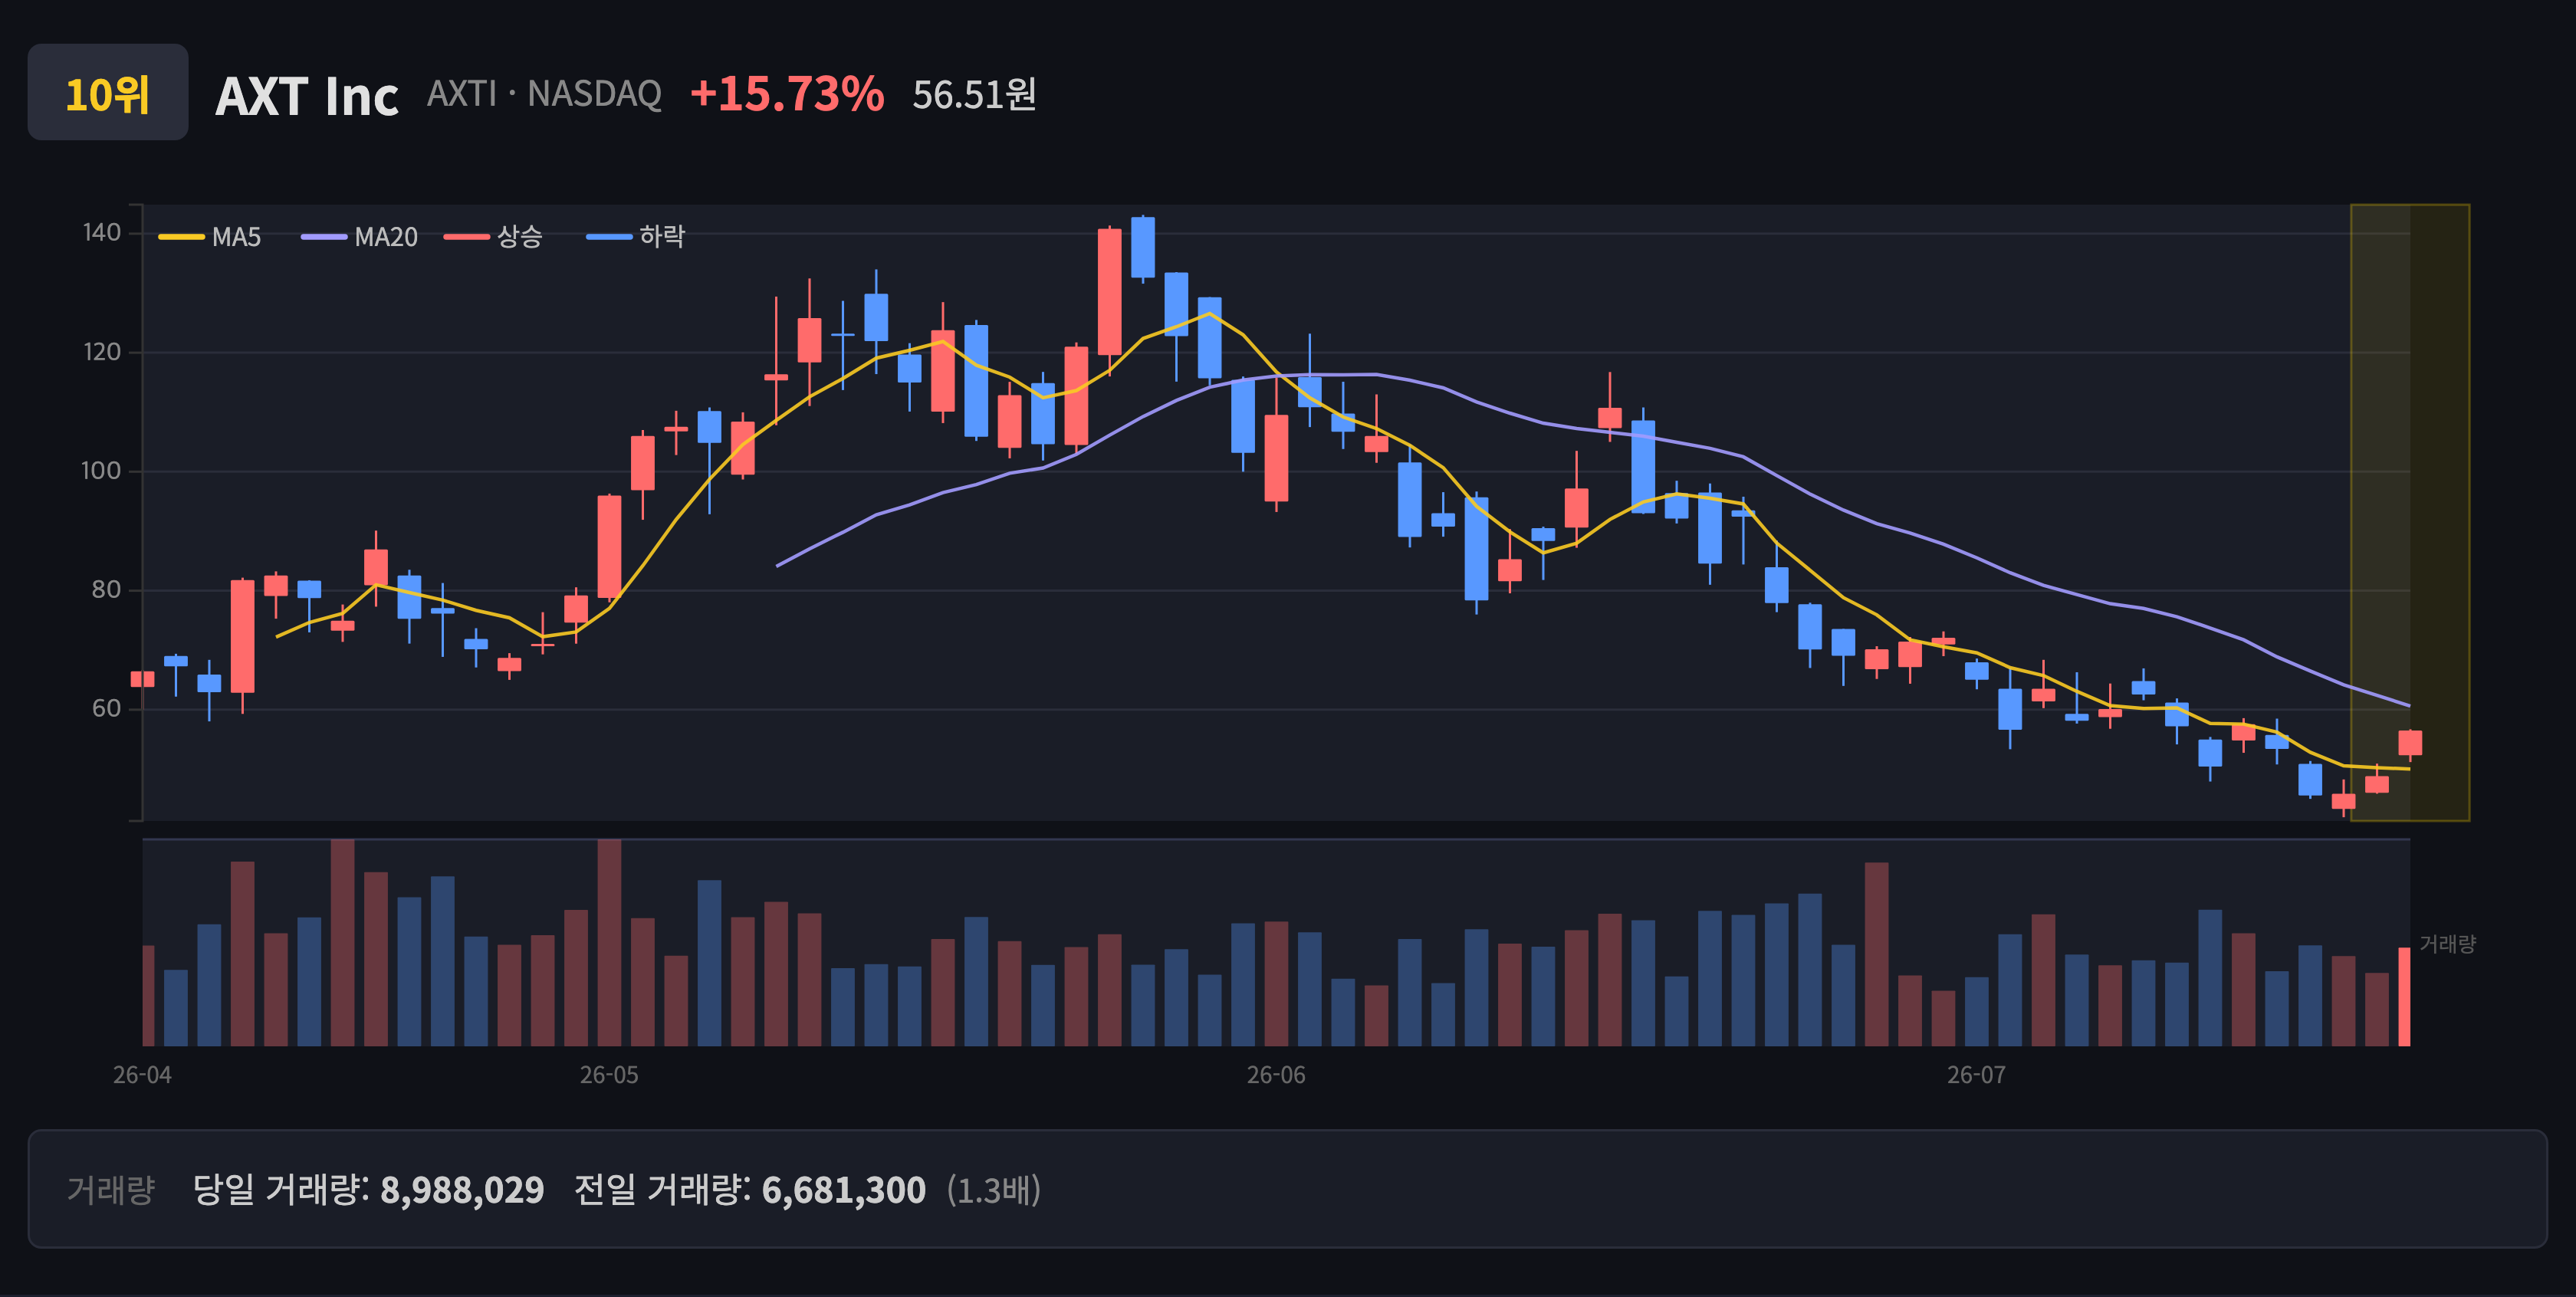
Task: Click the 거래량 label beside the volume chart
Action: 2447,944
